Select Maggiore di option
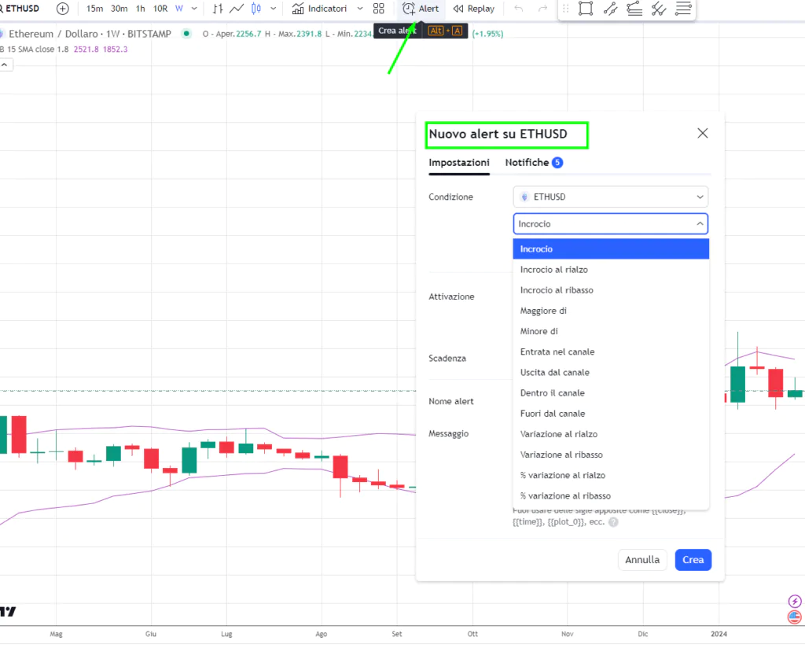 [611, 311]
